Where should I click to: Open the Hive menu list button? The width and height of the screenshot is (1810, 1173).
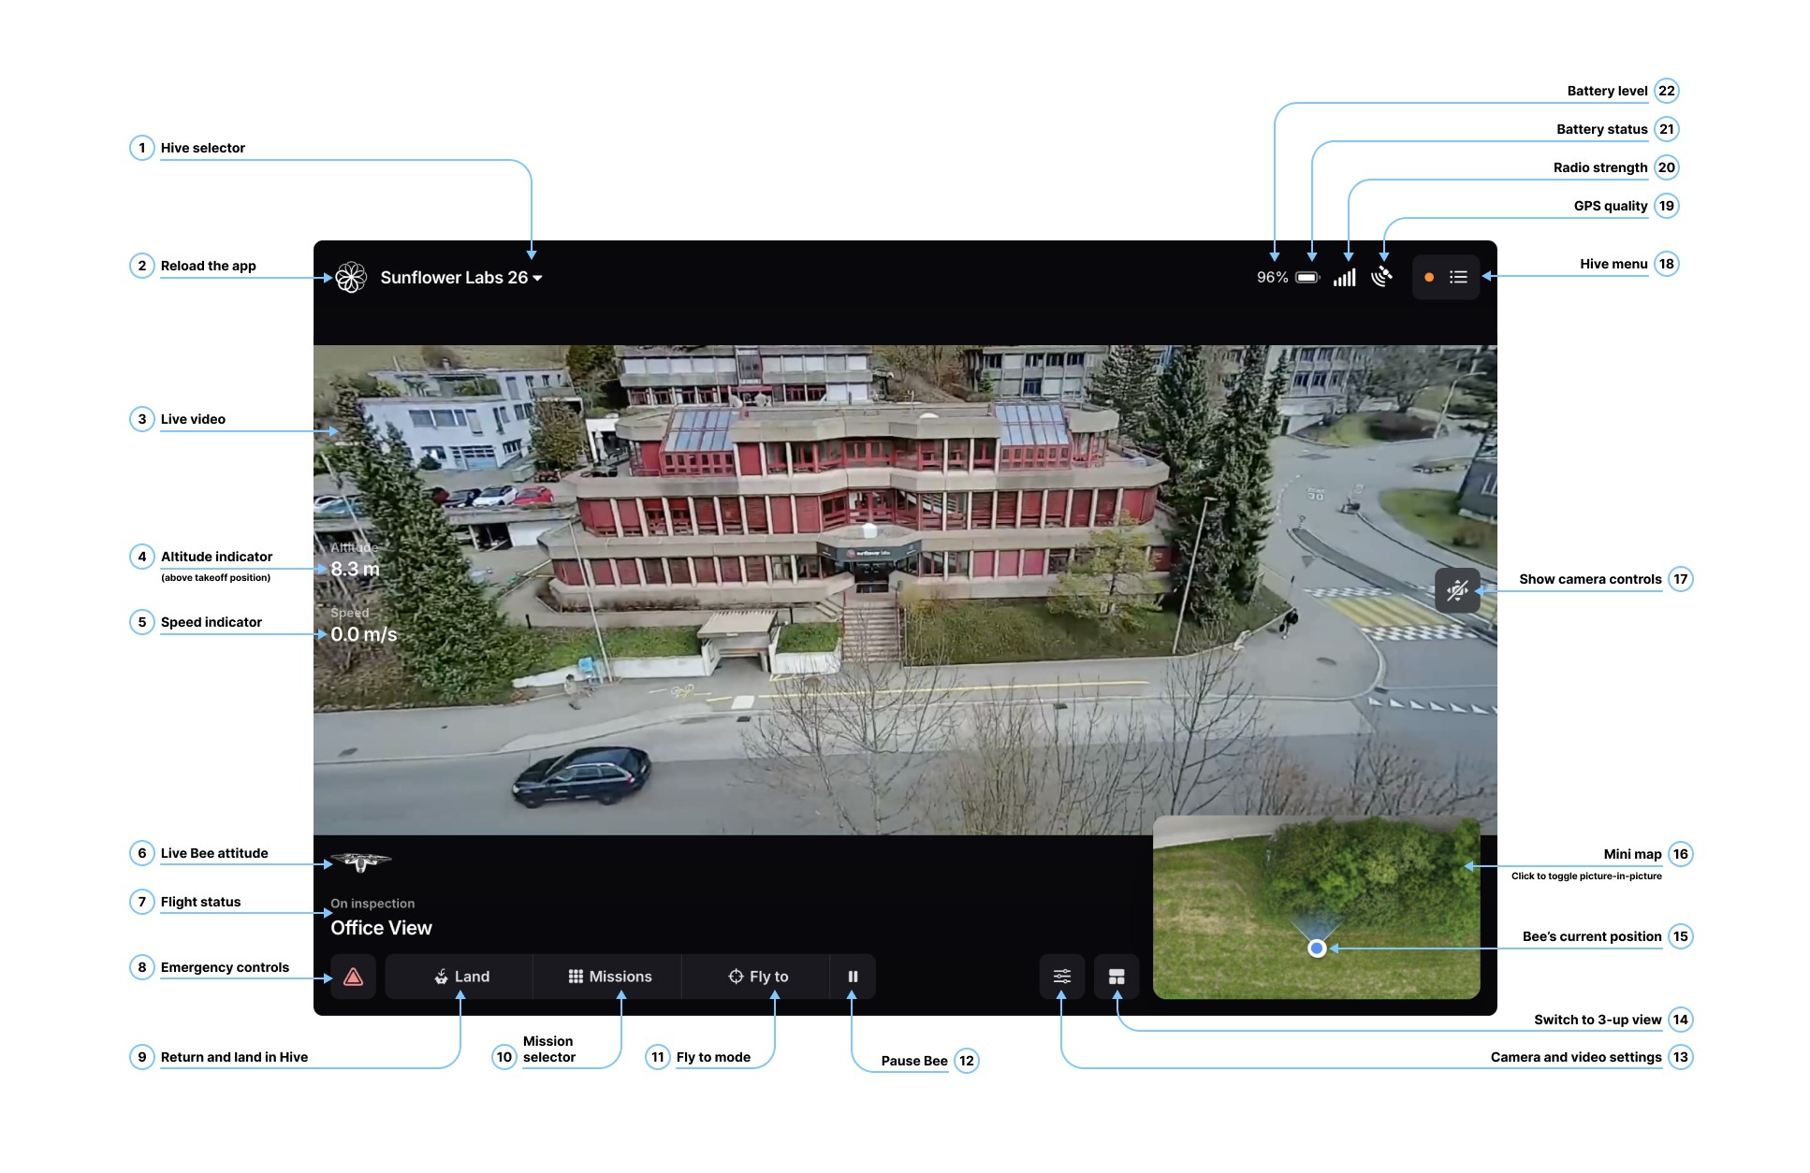pos(1458,277)
